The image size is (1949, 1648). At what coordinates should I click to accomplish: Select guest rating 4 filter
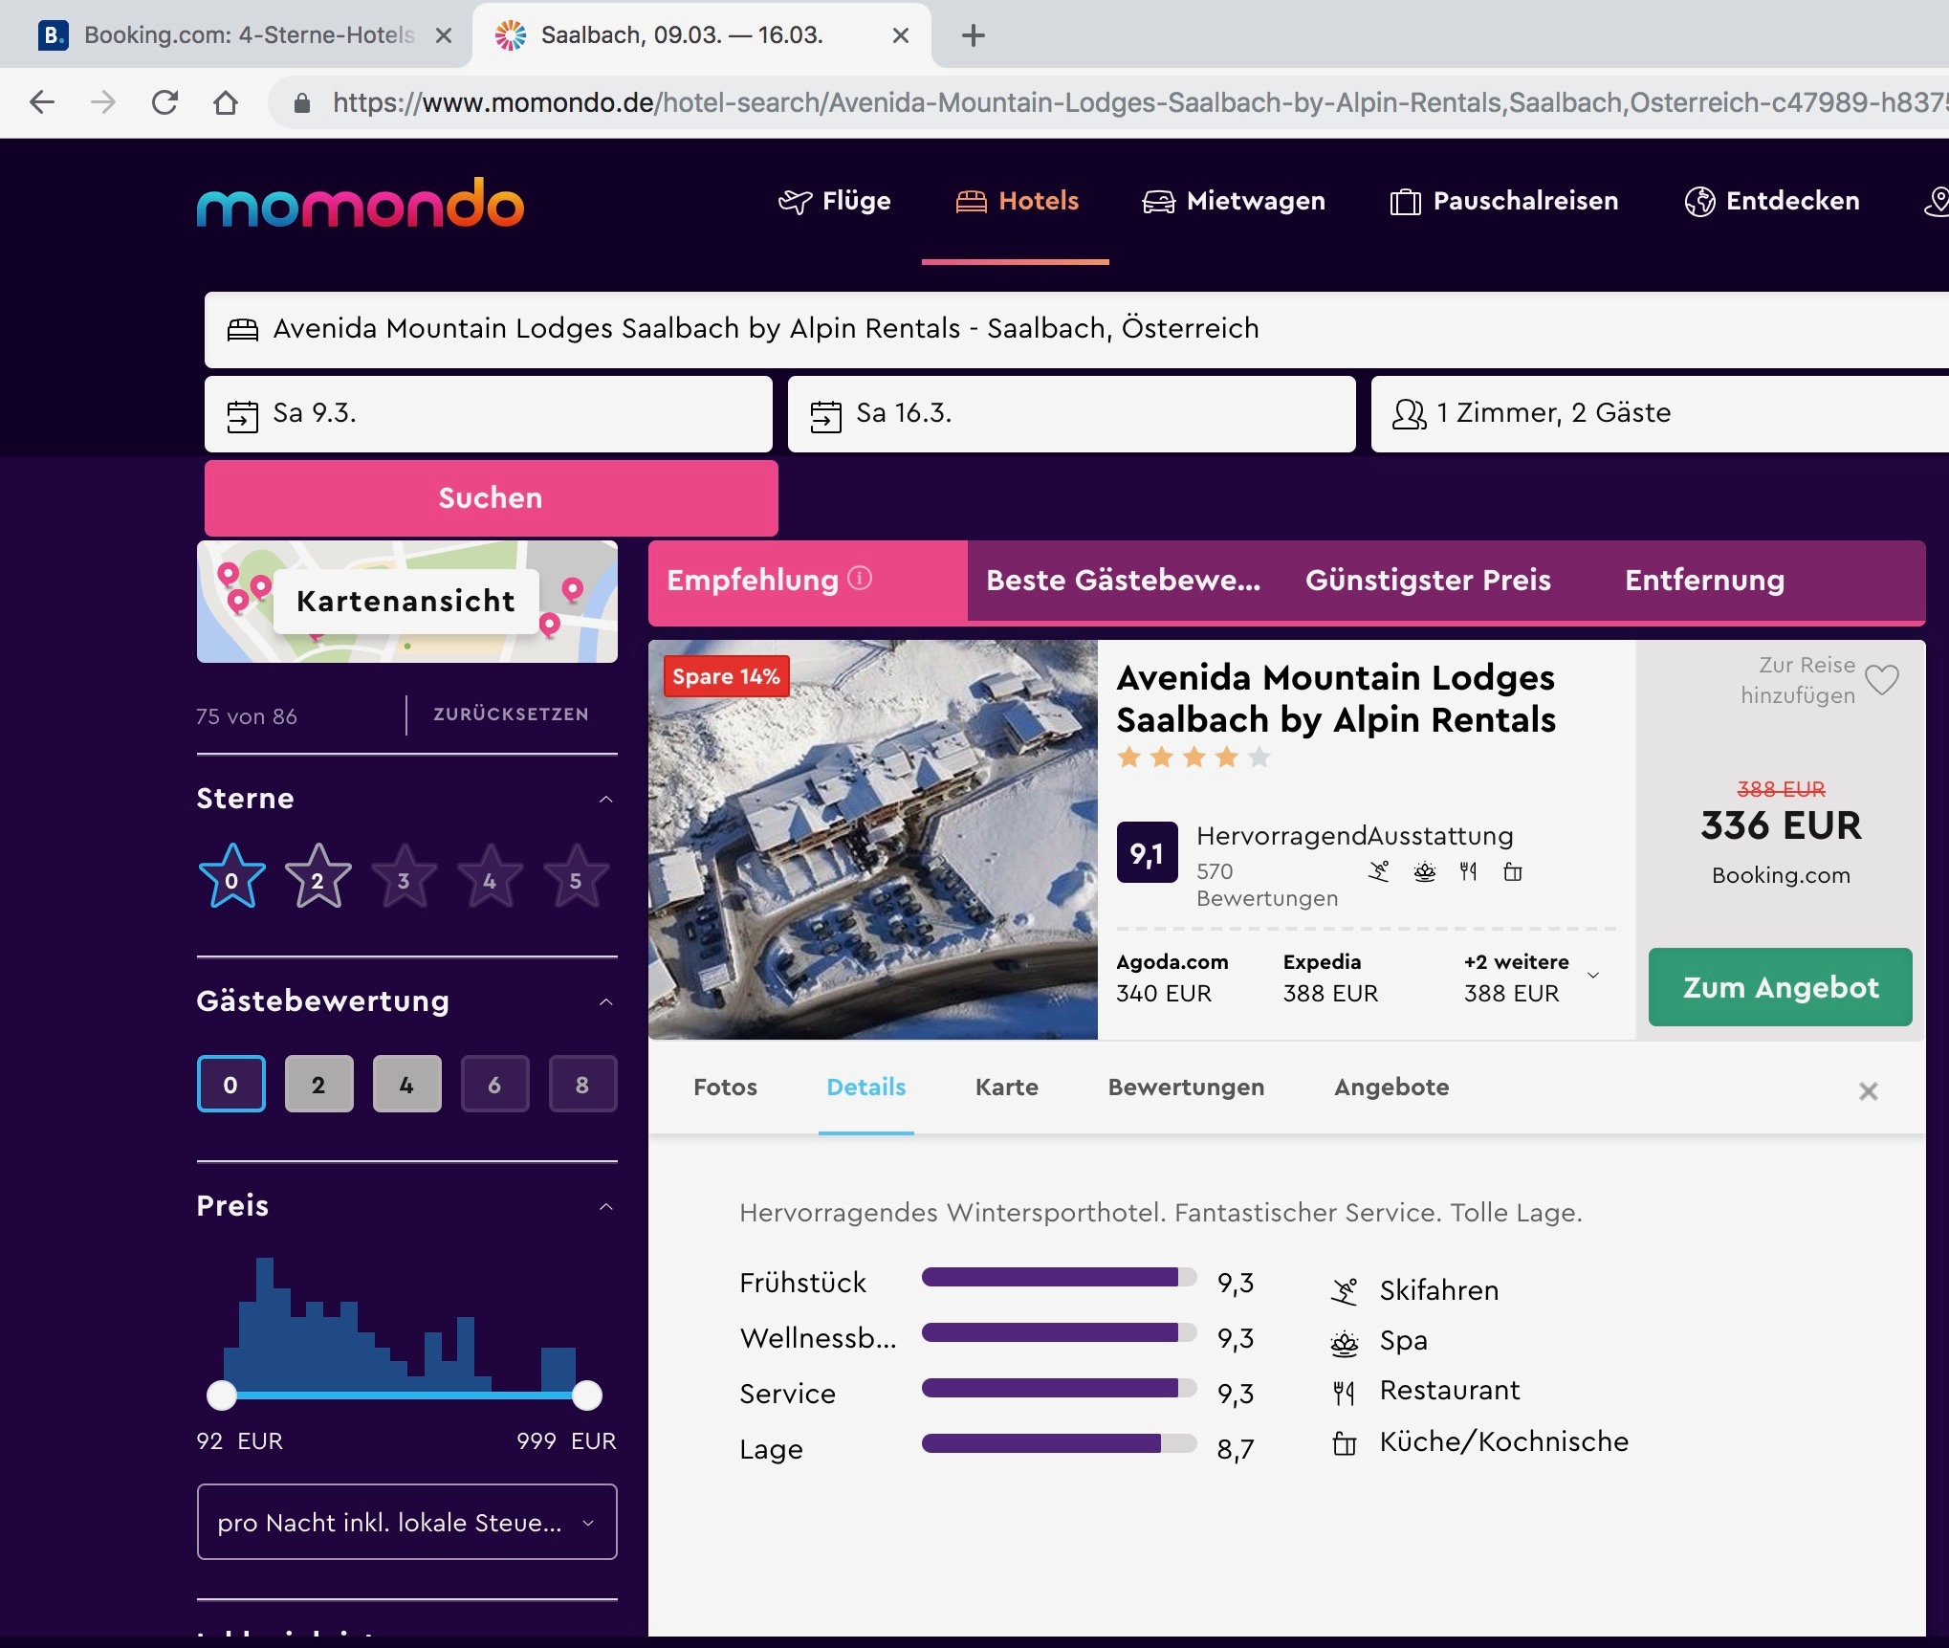click(407, 1084)
